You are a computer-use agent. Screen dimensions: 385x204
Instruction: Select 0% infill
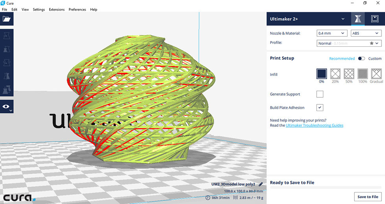pyautogui.click(x=321, y=74)
